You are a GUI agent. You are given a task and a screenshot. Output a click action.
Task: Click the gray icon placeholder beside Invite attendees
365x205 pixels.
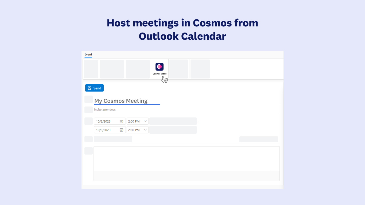88,110
